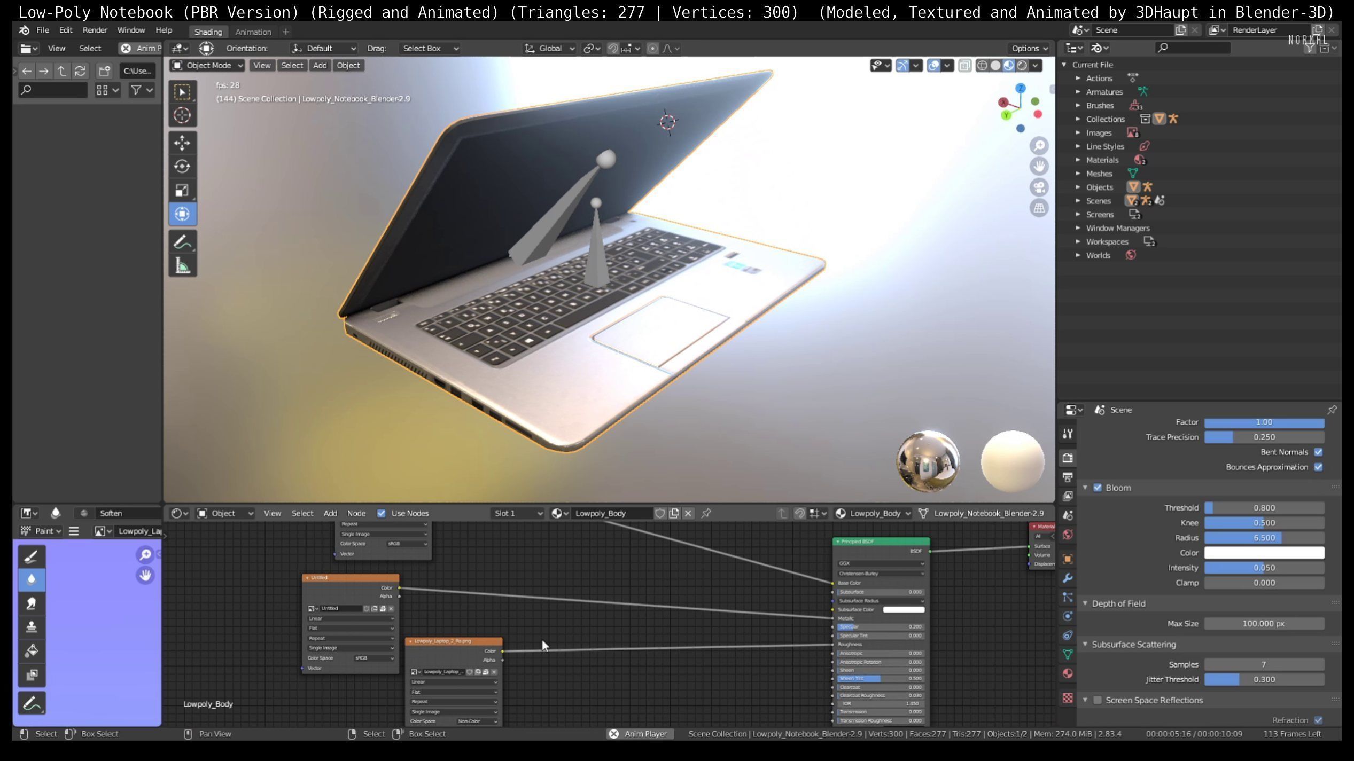Select the Annotate tool in viewport

coord(182,242)
